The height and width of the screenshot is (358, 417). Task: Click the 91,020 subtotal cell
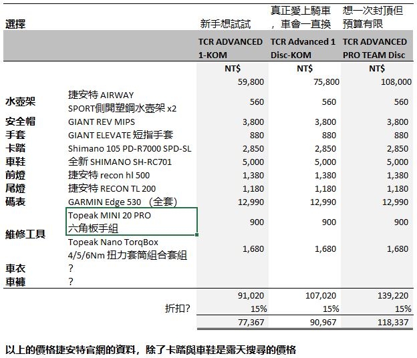click(x=251, y=295)
